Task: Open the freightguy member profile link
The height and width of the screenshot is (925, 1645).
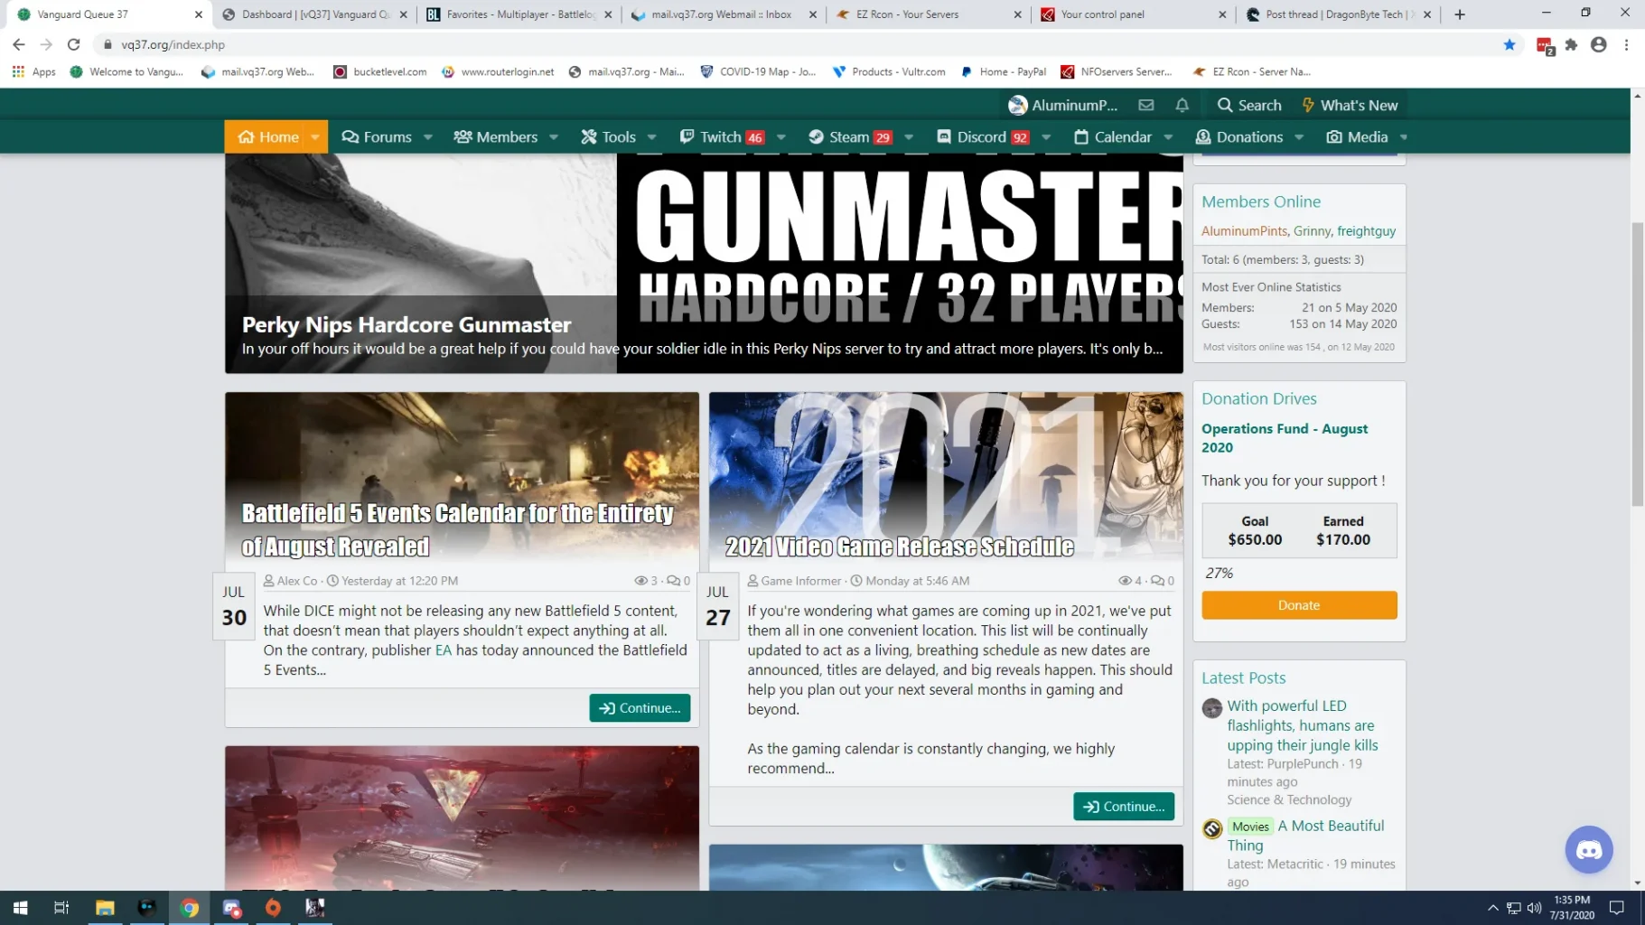Action: tap(1366, 231)
